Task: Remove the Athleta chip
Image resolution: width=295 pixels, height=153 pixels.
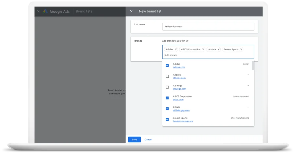Action: pyautogui.click(x=218, y=49)
